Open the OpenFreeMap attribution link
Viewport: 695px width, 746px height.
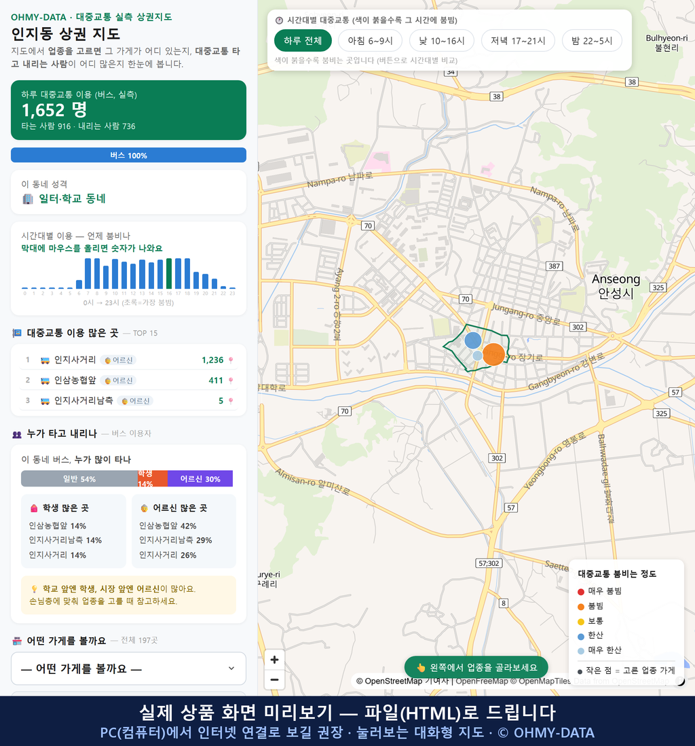pyautogui.click(x=482, y=681)
